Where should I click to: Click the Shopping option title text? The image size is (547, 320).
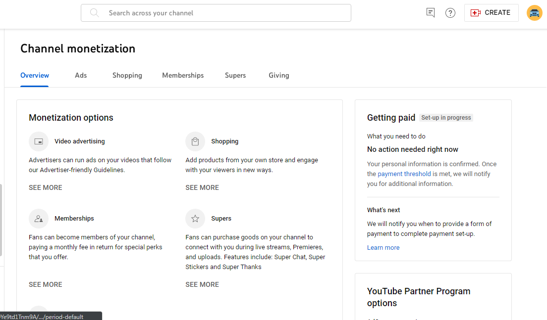(x=224, y=141)
